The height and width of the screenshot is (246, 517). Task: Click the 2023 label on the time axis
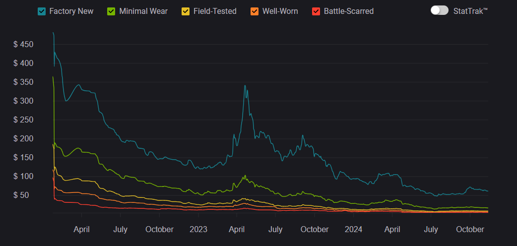[x=198, y=229]
